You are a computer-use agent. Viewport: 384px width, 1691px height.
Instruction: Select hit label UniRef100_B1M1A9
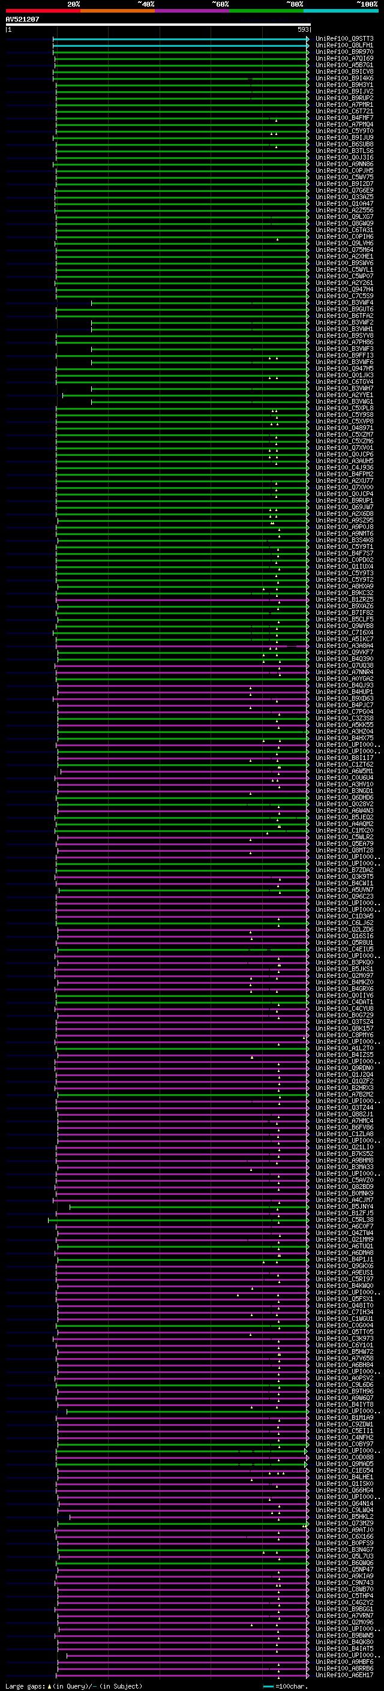[x=344, y=1418]
